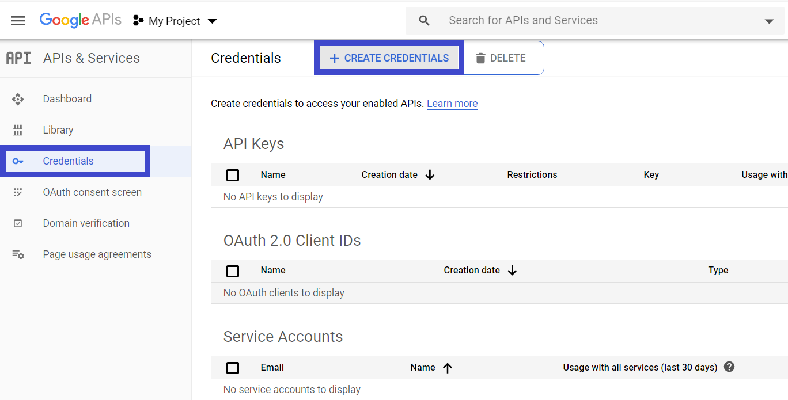Click the Name column header in API Keys
The height and width of the screenshot is (400, 788).
[x=273, y=175]
